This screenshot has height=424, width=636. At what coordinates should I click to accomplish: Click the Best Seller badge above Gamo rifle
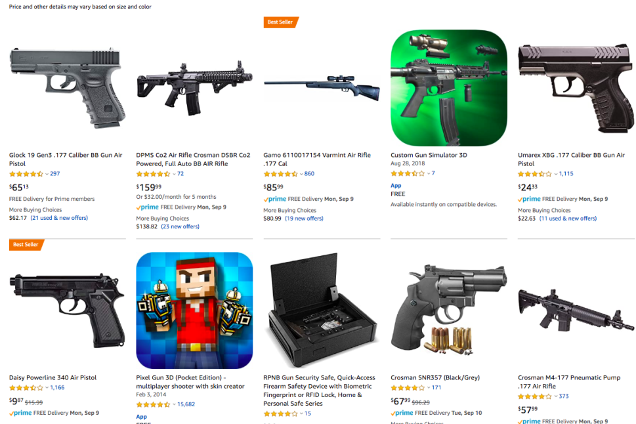(x=281, y=22)
